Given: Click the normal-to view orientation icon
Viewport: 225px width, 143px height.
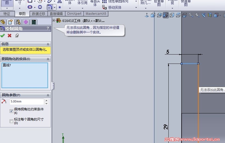Looking at the screenshot, I should tap(147, 15).
